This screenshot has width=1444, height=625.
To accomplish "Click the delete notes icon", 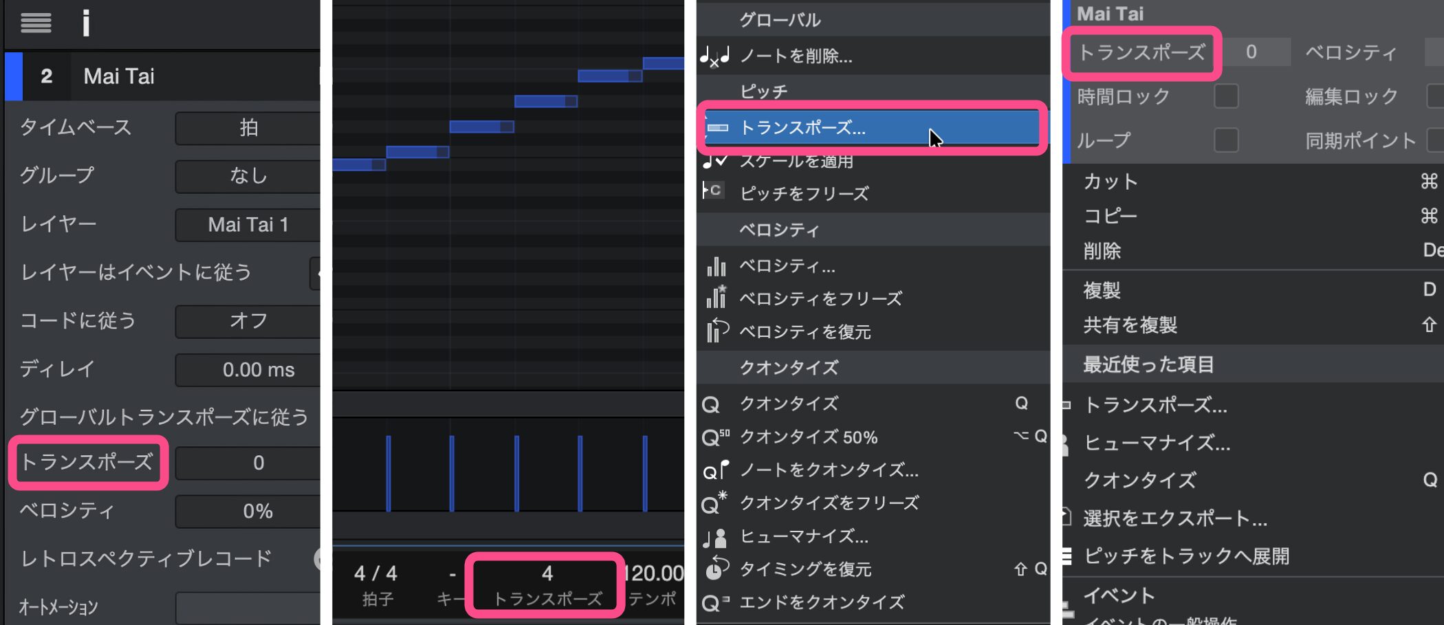I will tap(715, 56).
